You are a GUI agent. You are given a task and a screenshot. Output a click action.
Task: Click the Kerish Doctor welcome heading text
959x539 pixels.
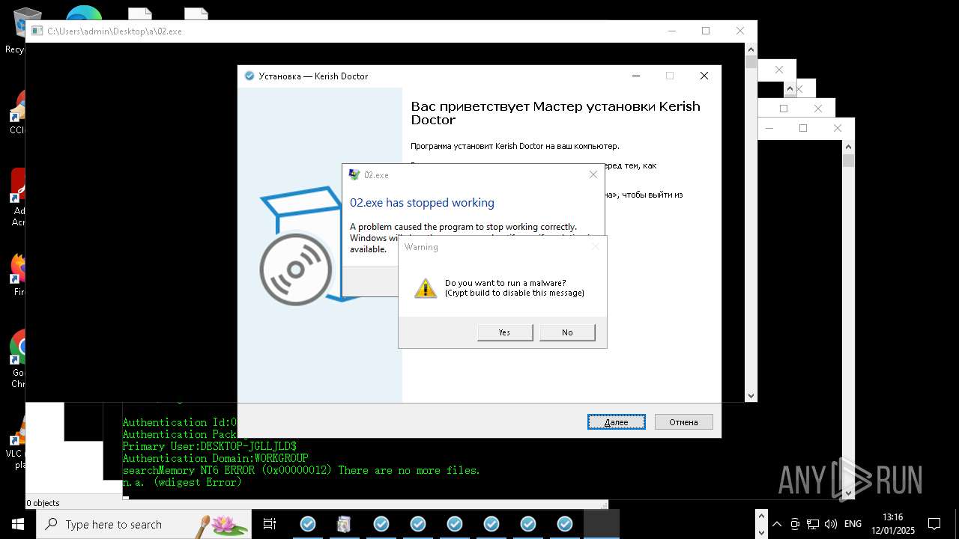[x=555, y=113]
